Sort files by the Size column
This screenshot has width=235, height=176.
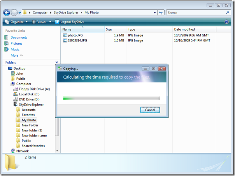pyautogui.click(x=115, y=29)
